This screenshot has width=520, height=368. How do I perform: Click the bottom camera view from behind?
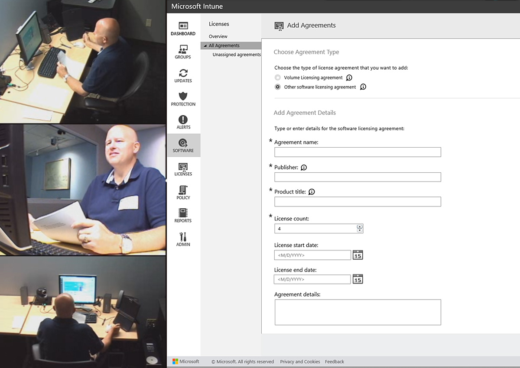tap(83, 312)
